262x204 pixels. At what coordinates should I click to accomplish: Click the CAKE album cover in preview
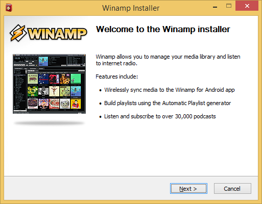tap(33, 79)
